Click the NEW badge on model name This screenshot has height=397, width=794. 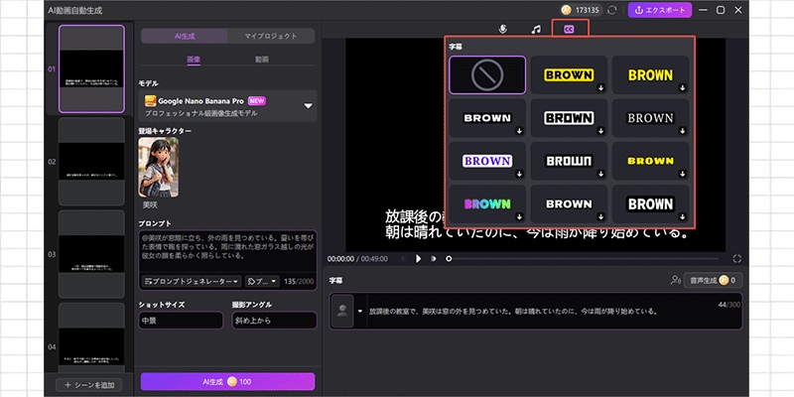[x=257, y=101]
